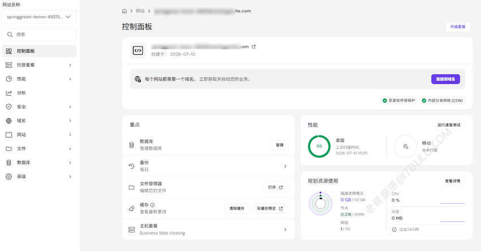Open 托管套餐 menu item

tap(39, 65)
